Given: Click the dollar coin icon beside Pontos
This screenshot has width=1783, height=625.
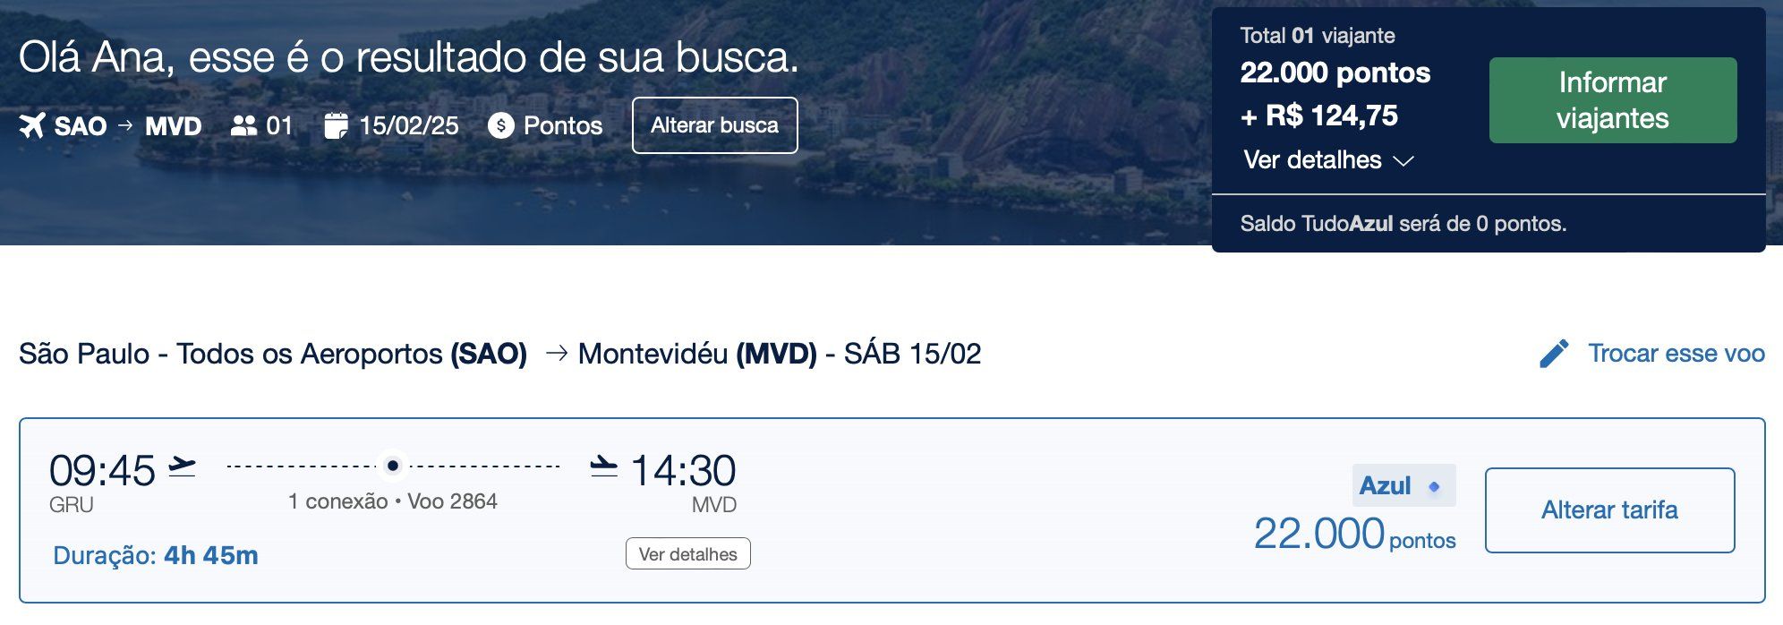Looking at the screenshot, I should click(x=501, y=125).
